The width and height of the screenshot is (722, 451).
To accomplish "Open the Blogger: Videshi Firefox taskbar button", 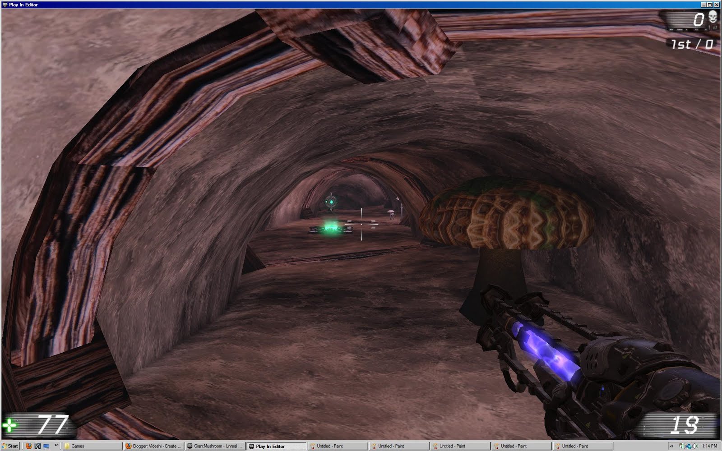I will click(x=153, y=446).
